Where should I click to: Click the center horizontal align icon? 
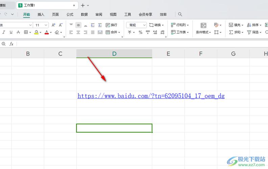click(78, 32)
